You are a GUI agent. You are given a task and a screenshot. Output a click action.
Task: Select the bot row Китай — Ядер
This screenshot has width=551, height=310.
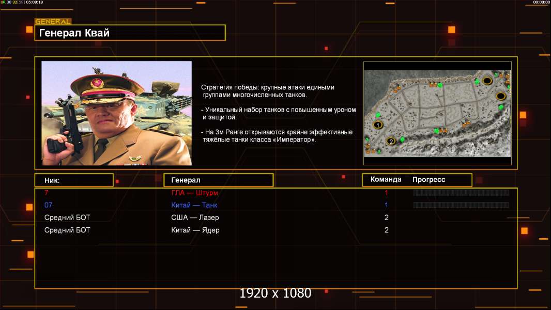pos(195,230)
